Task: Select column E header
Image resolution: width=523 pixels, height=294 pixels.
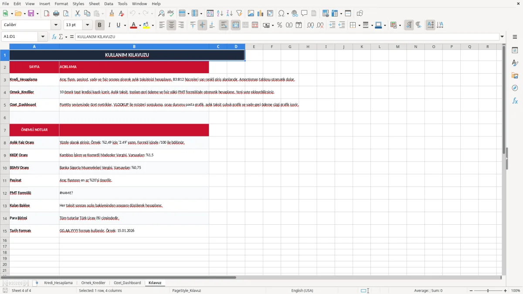Action: [254, 47]
